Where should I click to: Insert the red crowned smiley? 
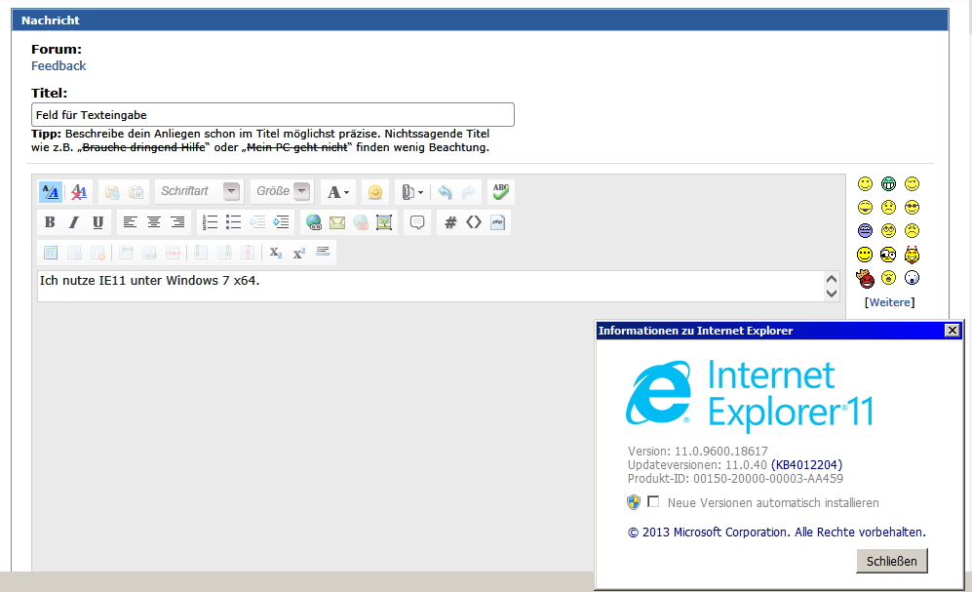[866, 278]
